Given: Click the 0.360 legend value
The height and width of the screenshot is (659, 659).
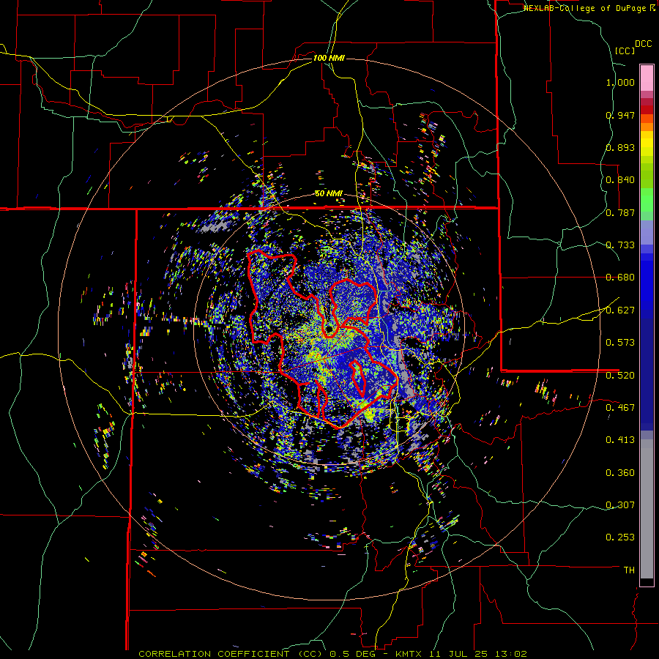Looking at the screenshot, I should (620, 473).
